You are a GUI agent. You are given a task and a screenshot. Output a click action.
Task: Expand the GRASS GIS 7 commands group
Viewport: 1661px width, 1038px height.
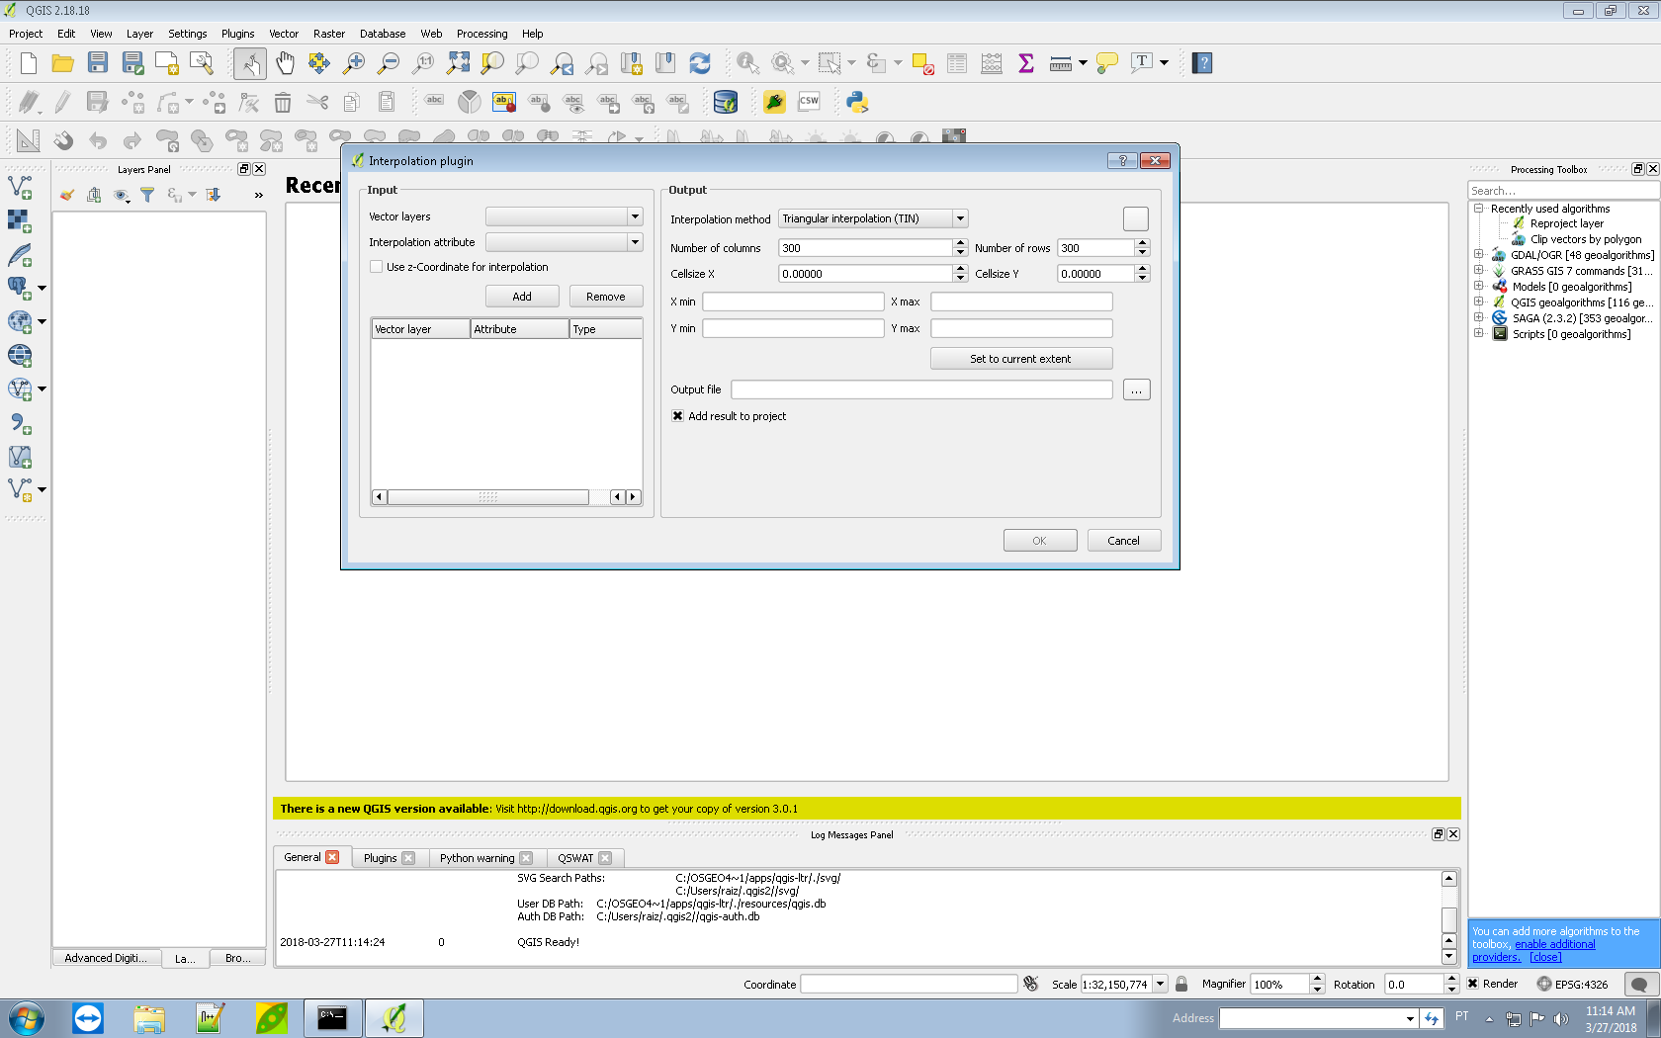click(1479, 270)
